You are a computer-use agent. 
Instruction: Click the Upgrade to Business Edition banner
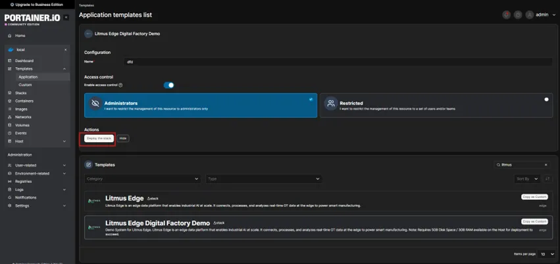tap(37, 5)
